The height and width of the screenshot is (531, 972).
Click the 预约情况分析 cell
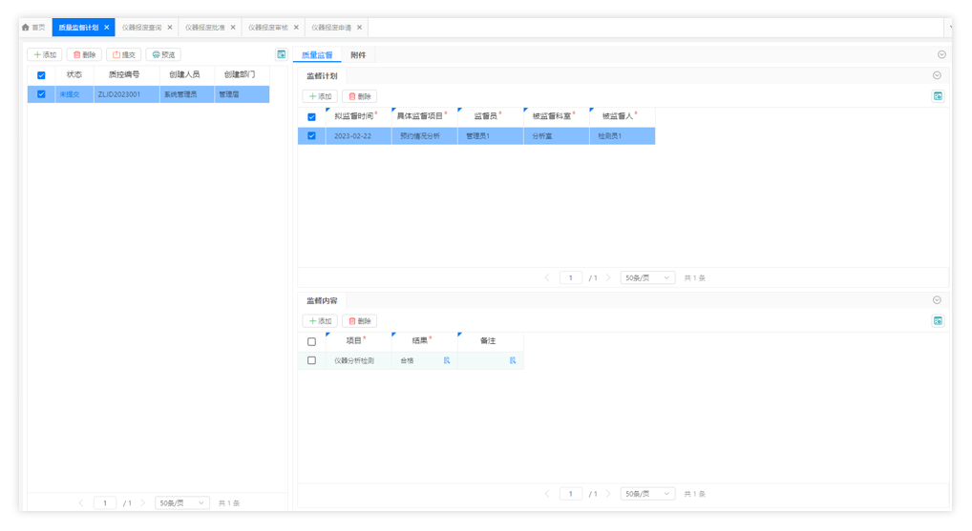[425, 135]
